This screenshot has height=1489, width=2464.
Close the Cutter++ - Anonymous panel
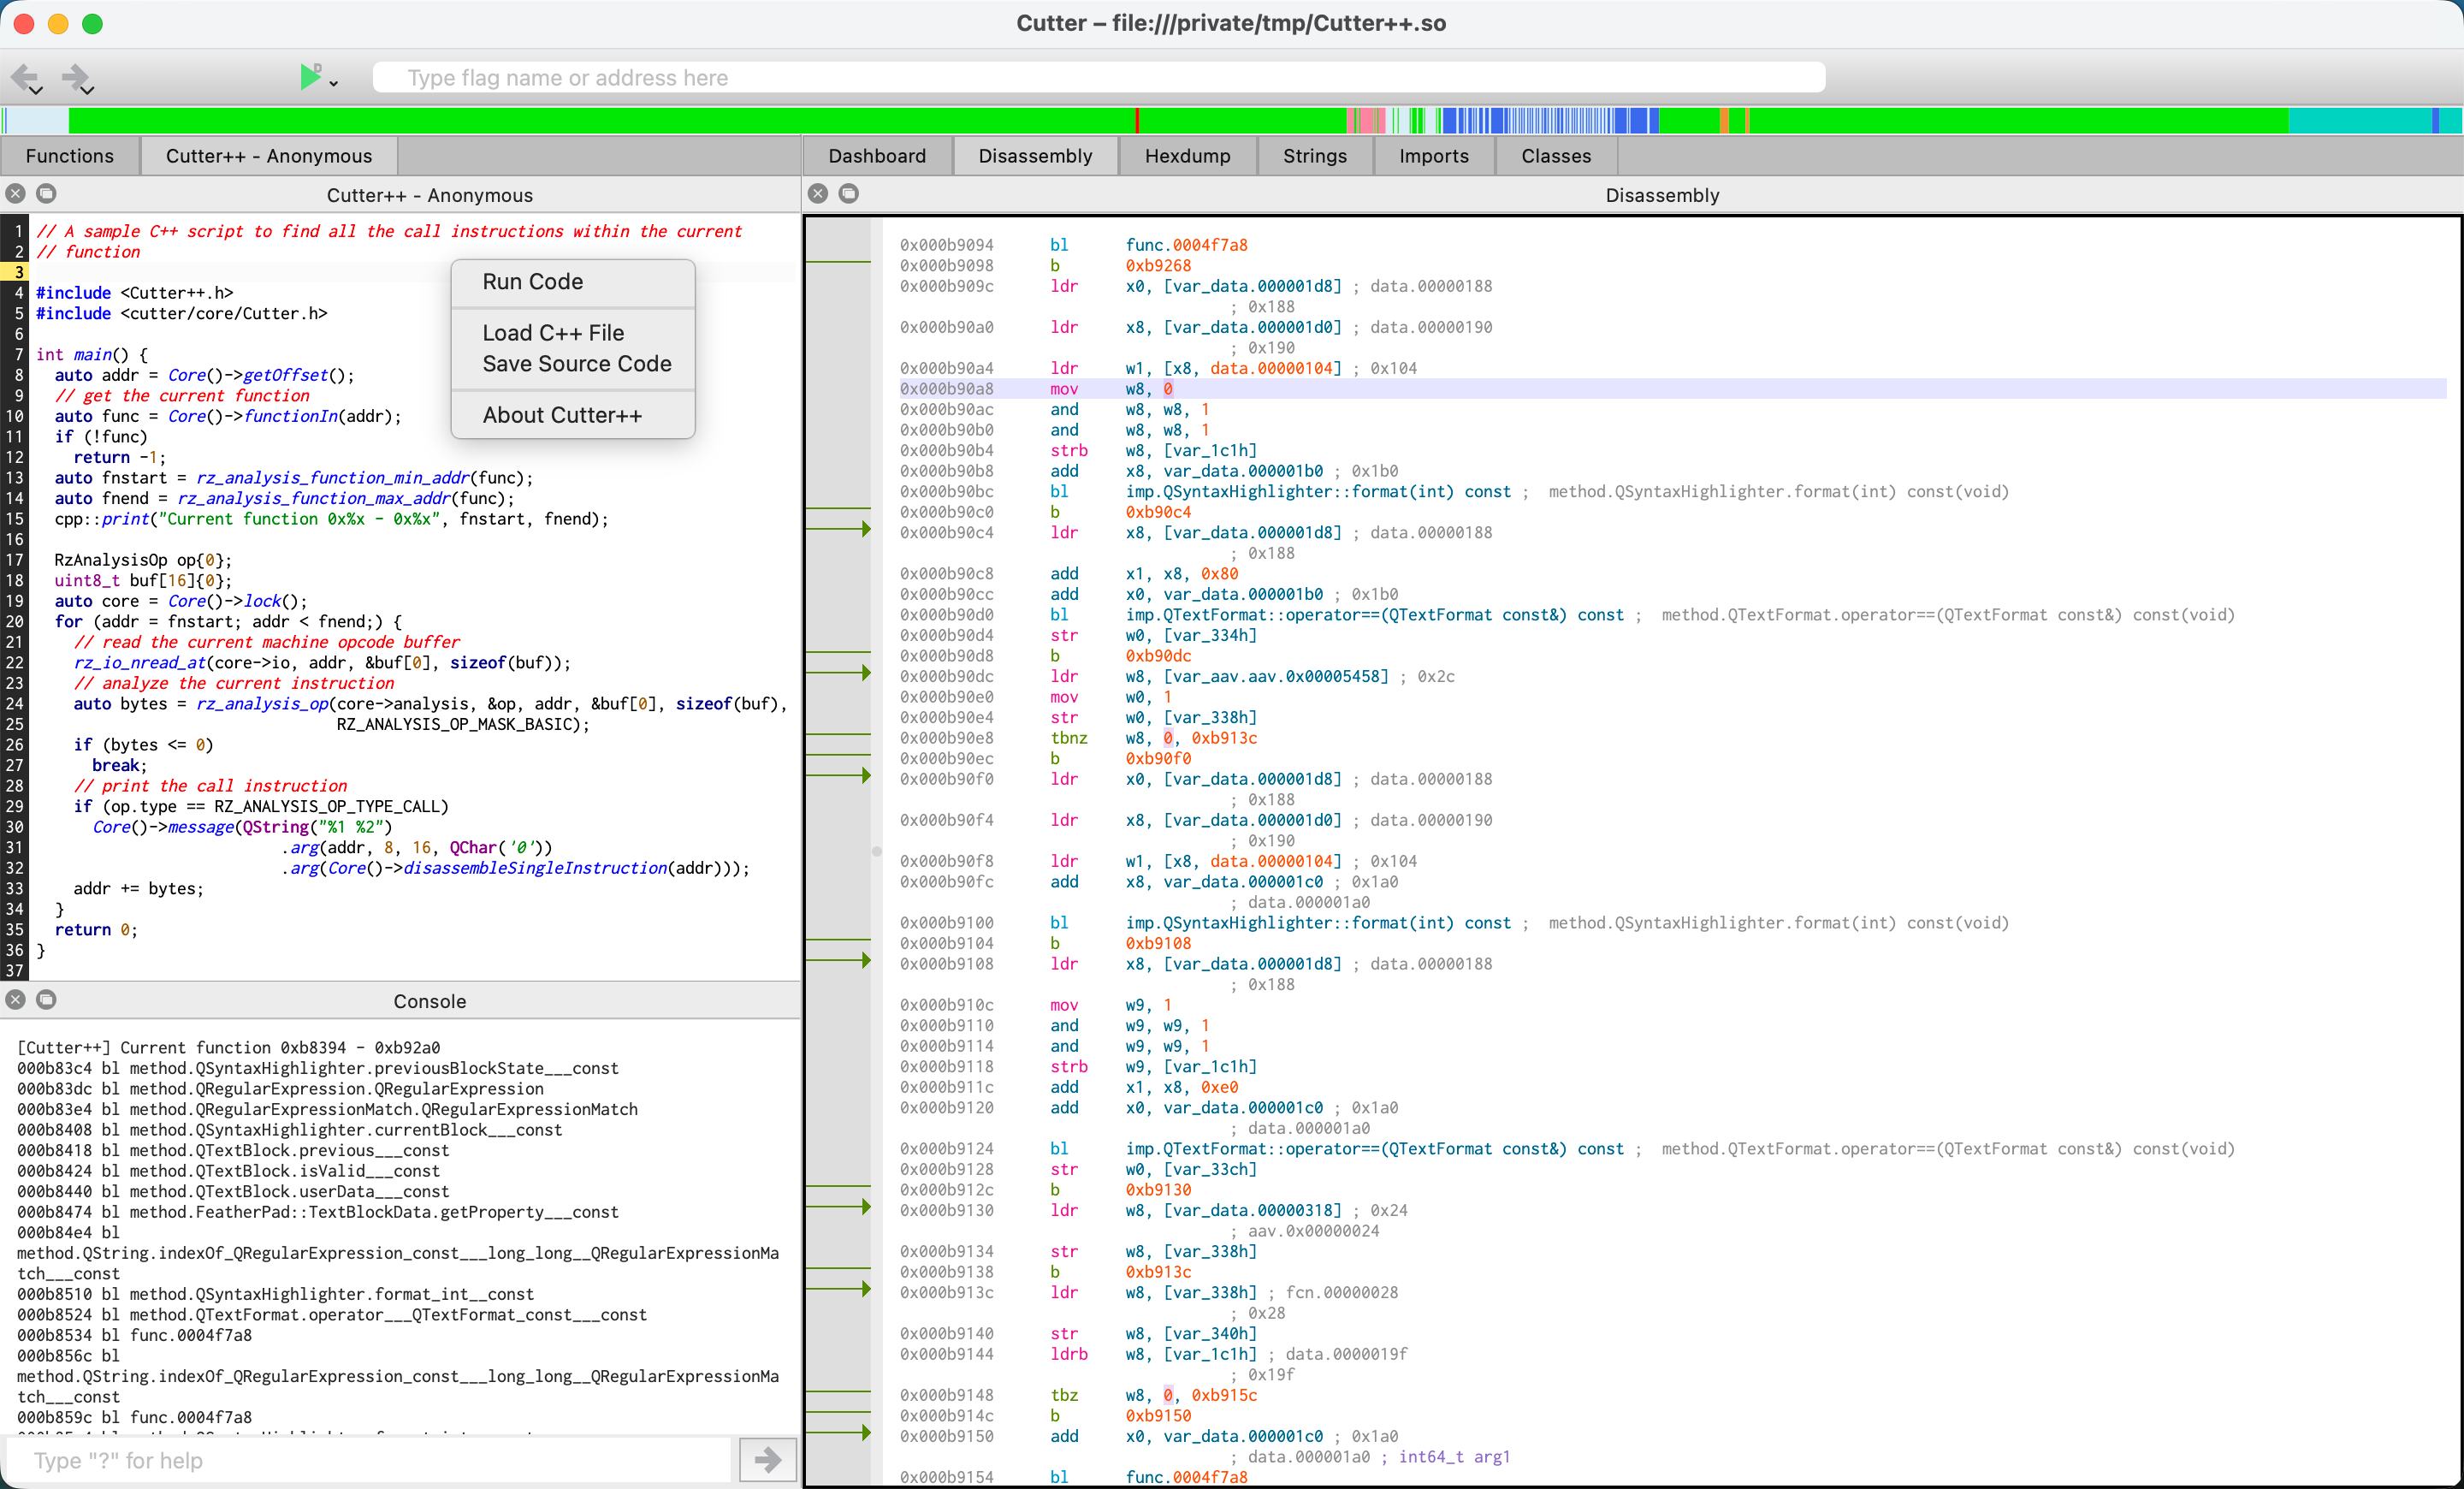(x=16, y=194)
